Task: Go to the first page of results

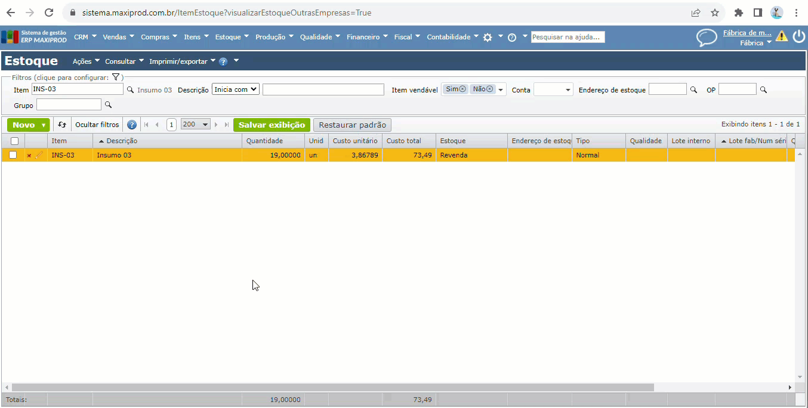Action: [147, 125]
